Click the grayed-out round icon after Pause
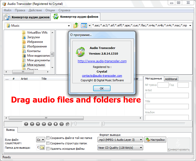The width and height of the screenshot is (196, 161). pyautogui.click(x=67, y=124)
